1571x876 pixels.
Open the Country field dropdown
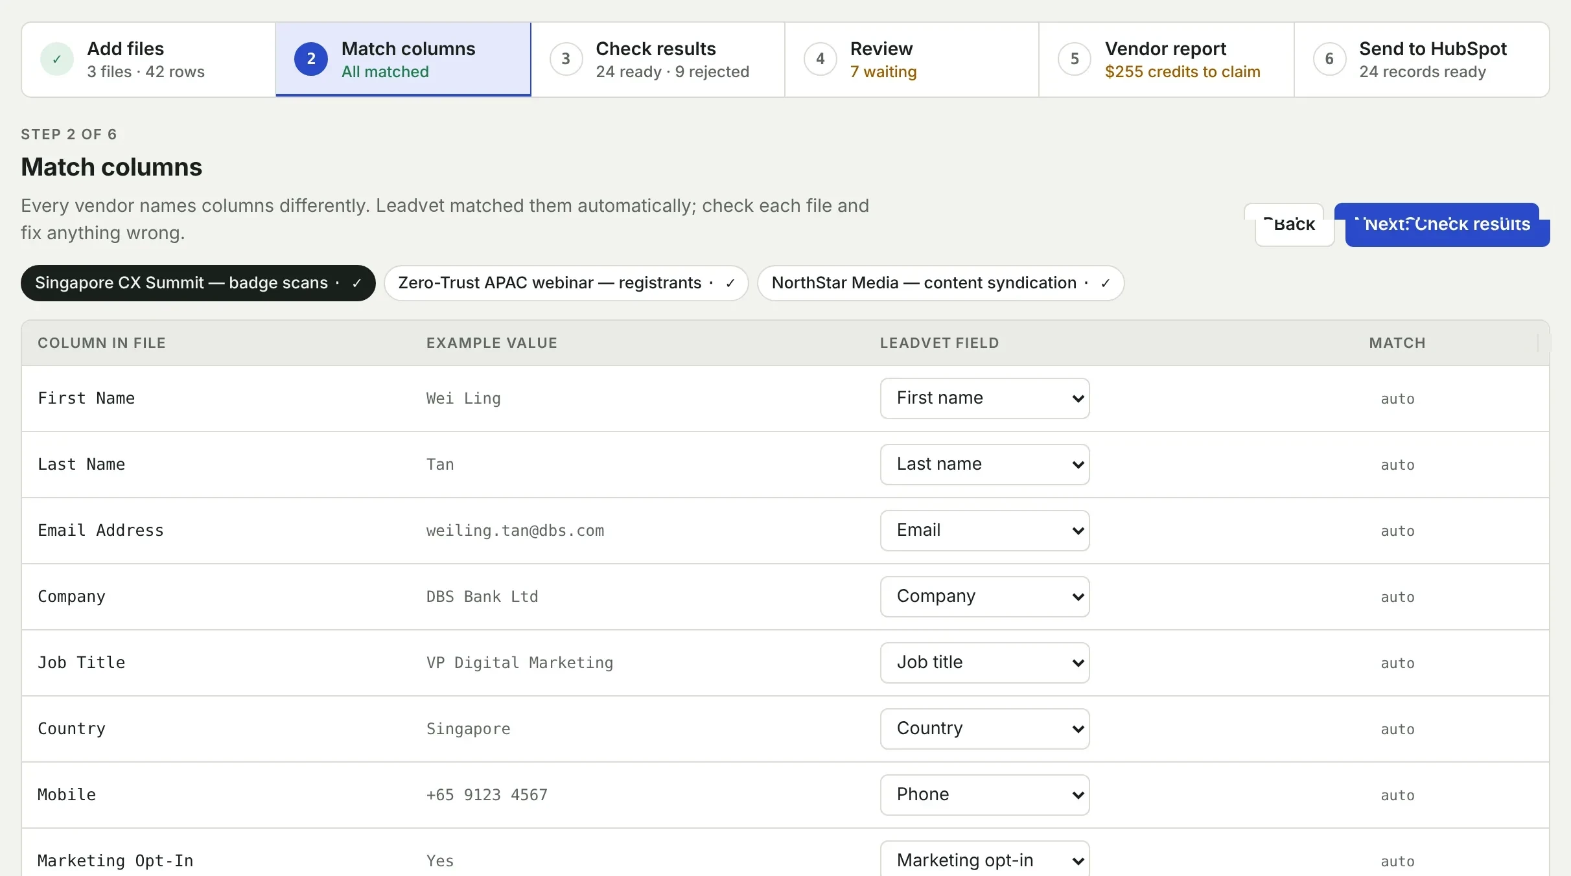click(984, 729)
